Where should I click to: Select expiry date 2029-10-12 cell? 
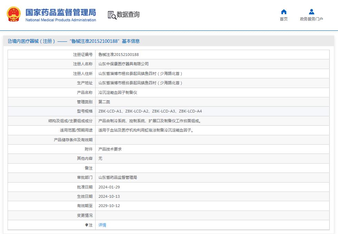coord(111,206)
